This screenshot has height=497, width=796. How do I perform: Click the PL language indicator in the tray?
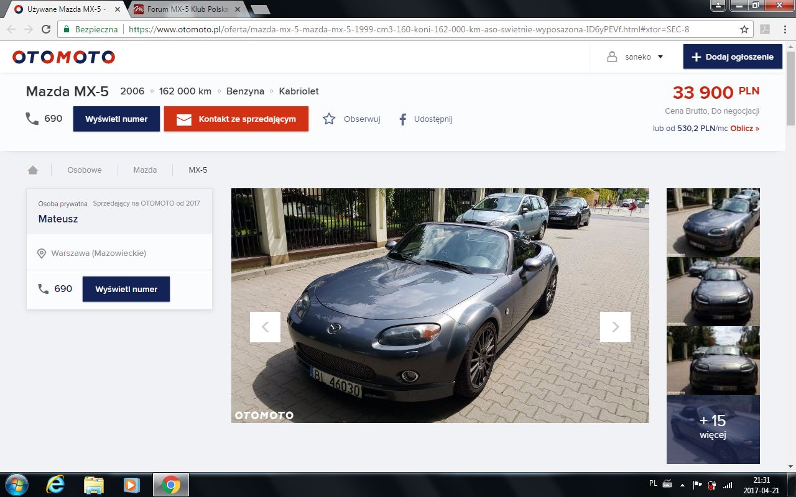coord(653,483)
